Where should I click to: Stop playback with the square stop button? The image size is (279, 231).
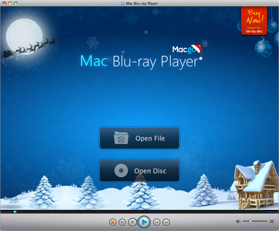tap(132, 222)
